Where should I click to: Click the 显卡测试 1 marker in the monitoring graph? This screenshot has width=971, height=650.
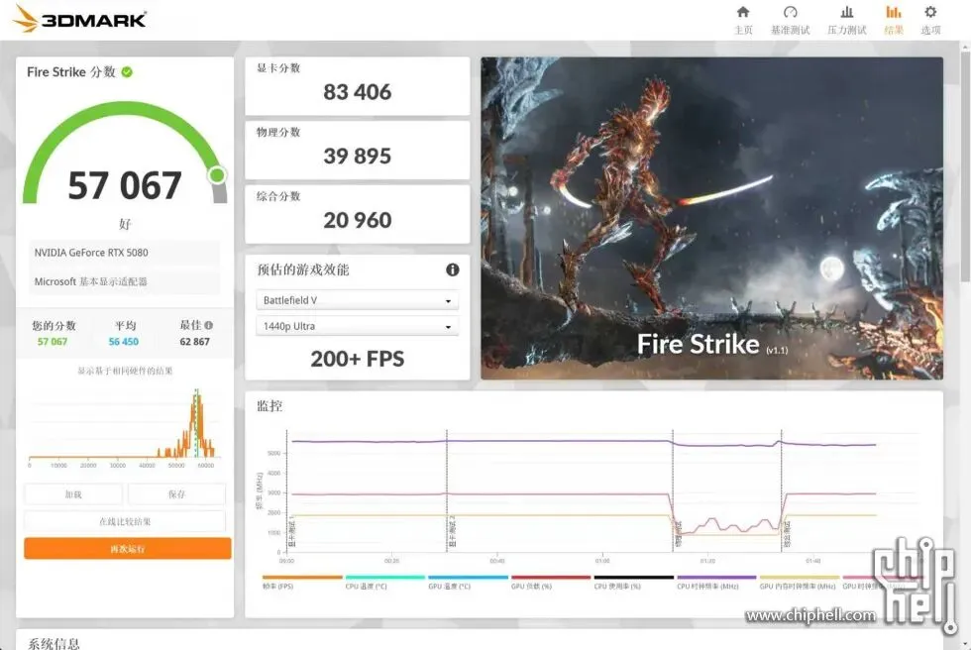pos(292,534)
